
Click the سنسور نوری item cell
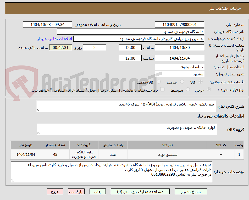pyautogui.click(x=167, y=154)
